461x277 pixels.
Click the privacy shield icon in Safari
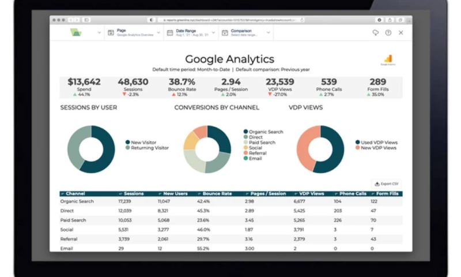pyautogui.click(x=151, y=20)
